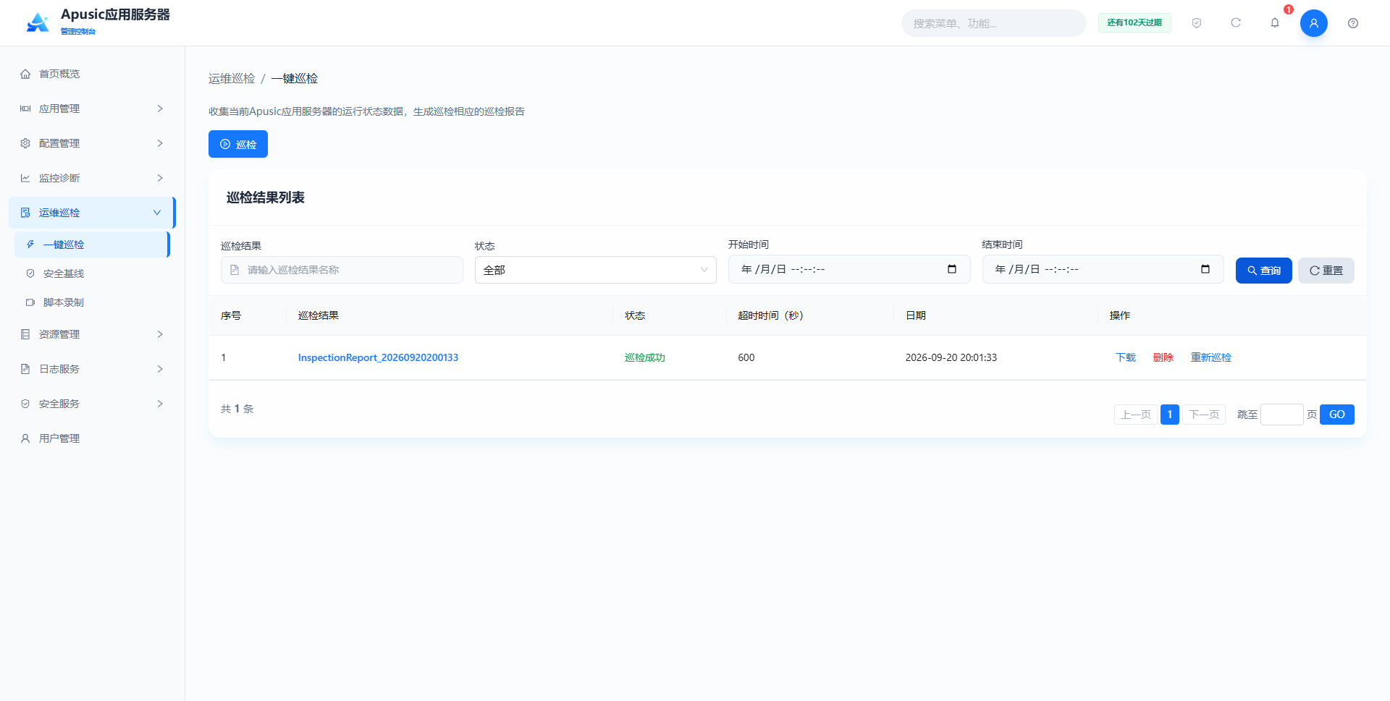Viewport: 1390px width, 701px height.
Task: Focus the 巡检结果 name input field
Action: [x=342, y=270]
